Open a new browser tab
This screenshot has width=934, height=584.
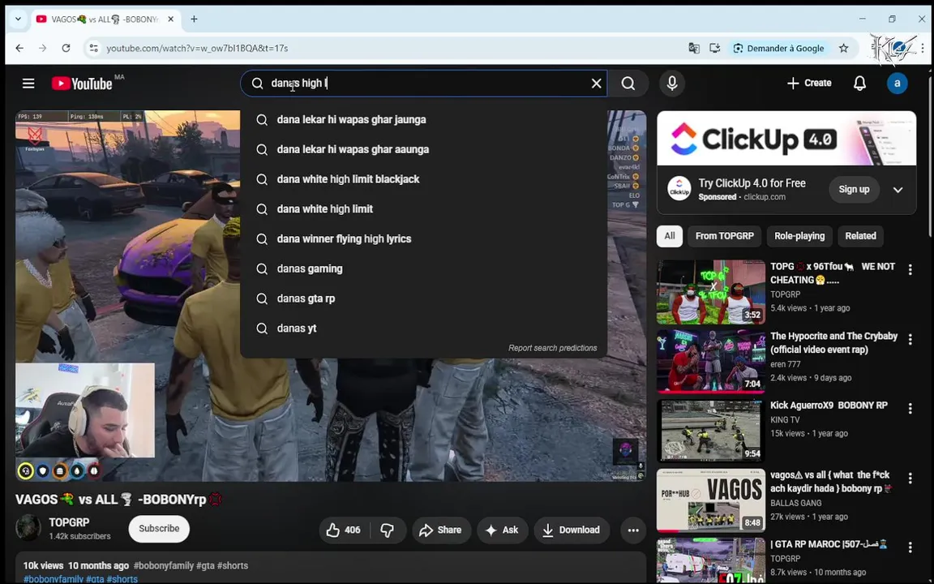[x=194, y=19]
